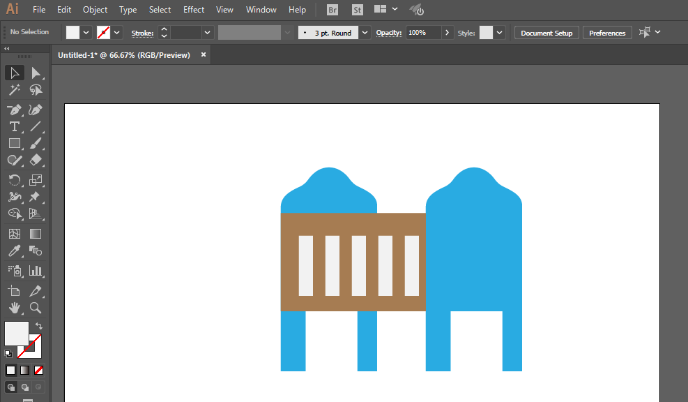Expand the stroke weight dropdown
The image size is (688, 402).
[x=207, y=33]
